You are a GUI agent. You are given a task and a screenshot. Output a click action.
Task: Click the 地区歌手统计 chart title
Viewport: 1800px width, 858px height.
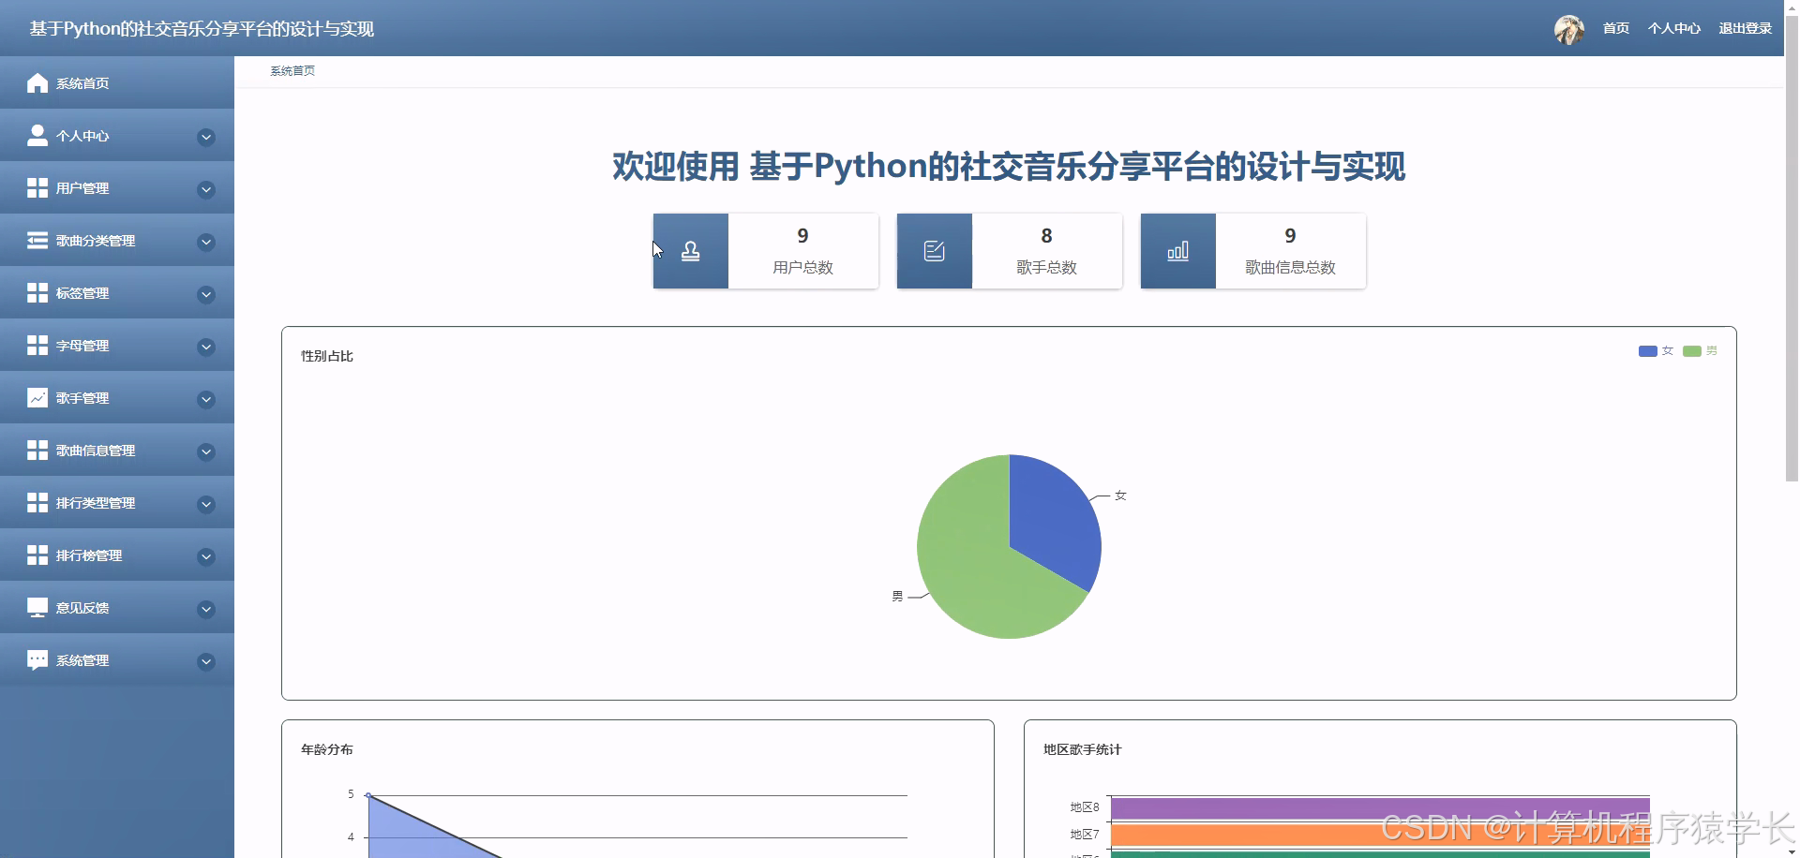[1083, 749]
